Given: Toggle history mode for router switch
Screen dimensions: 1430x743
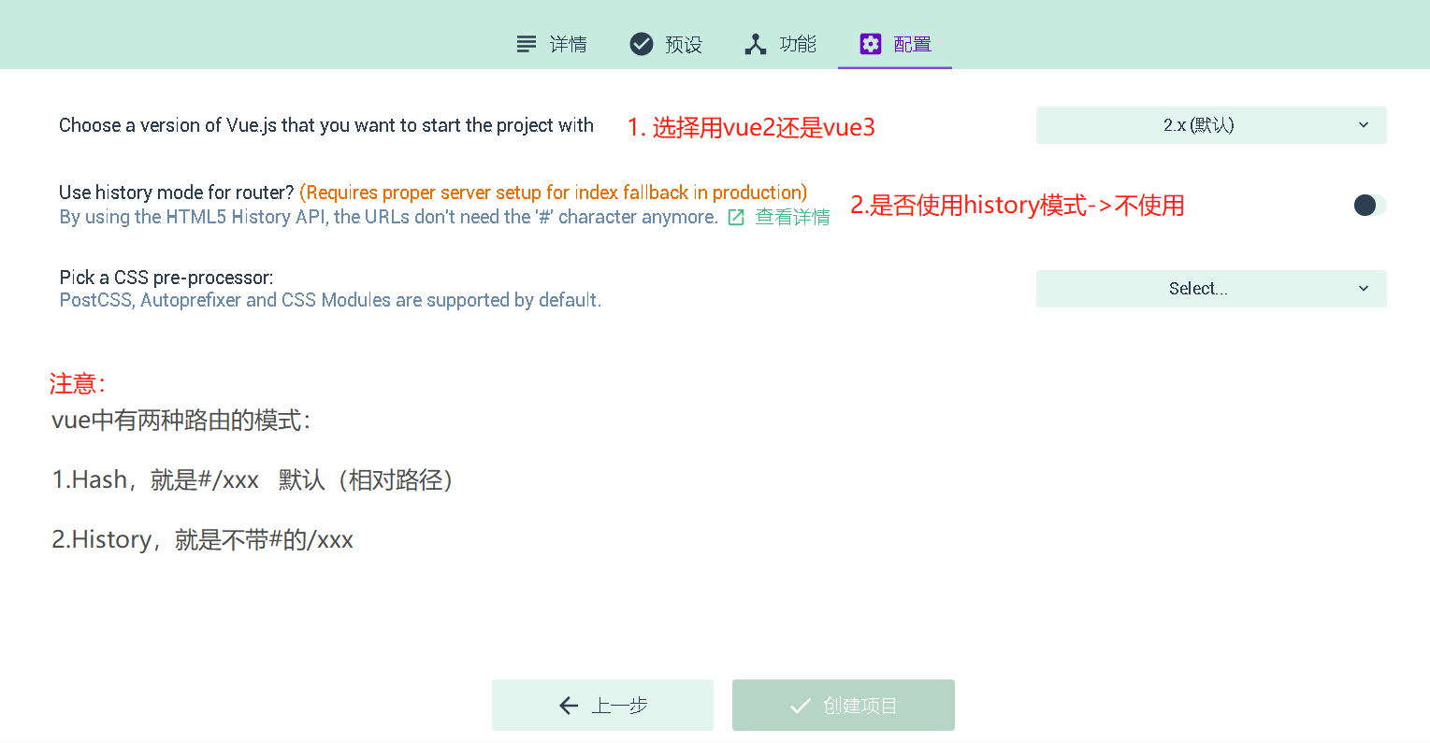Looking at the screenshot, I should click(x=1370, y=205).
